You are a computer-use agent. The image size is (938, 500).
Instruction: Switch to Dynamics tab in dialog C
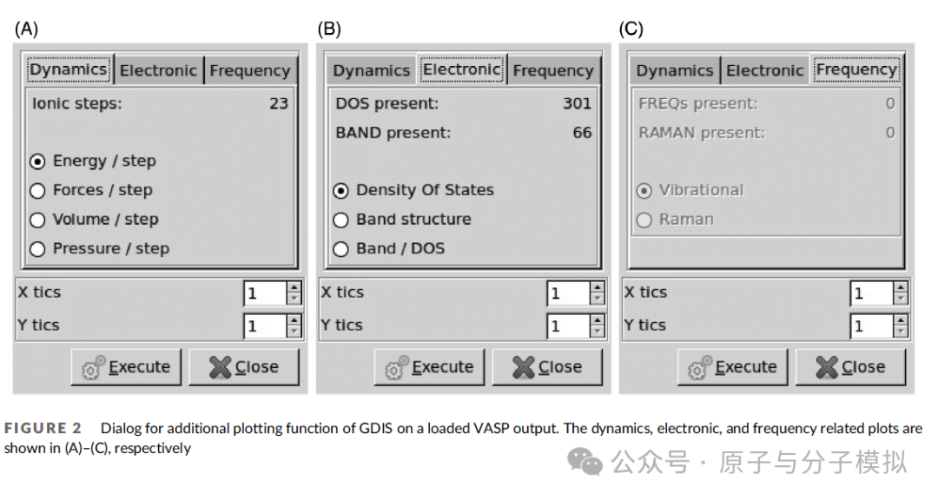pyautogui.click(x=674, y=70)
